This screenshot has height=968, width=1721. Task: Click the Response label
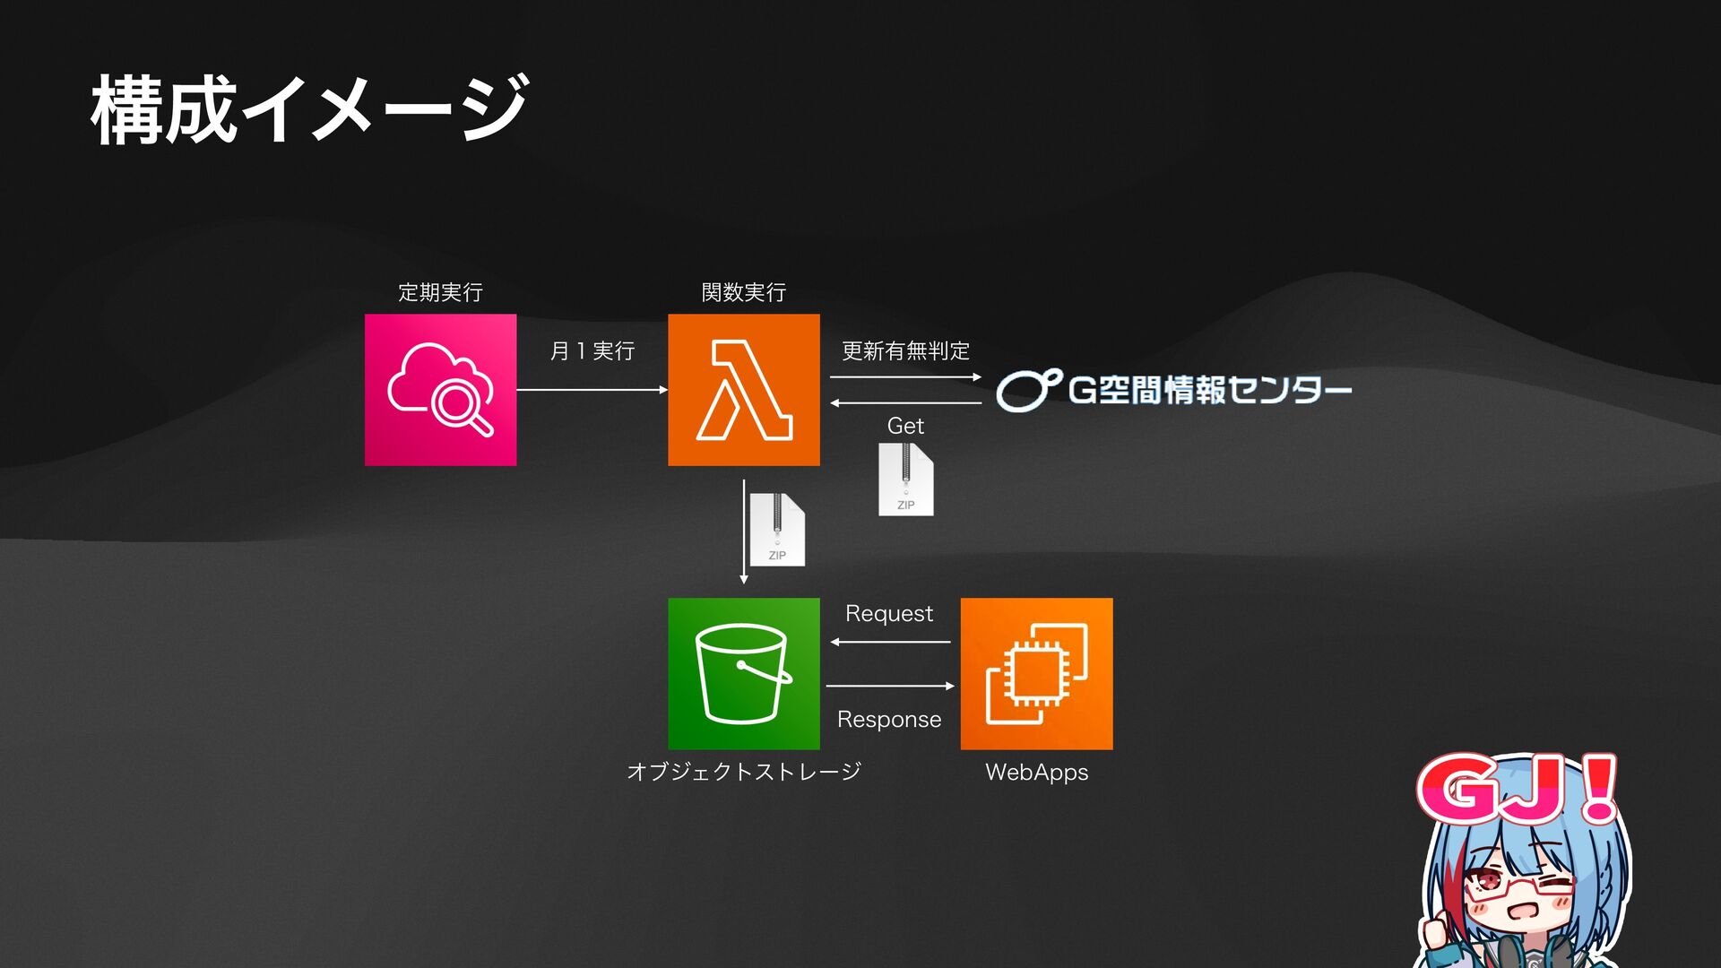(x=888, y=719)
